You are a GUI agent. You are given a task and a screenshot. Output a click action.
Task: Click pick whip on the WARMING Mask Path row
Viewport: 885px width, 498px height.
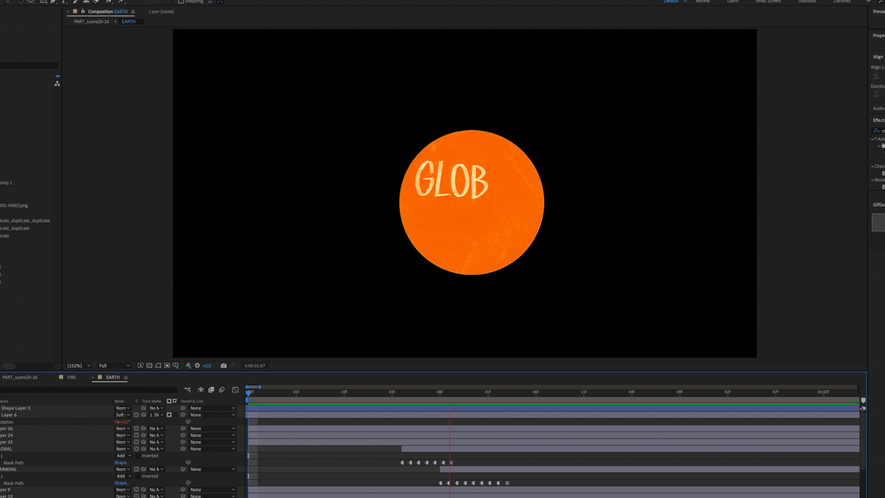[188, 483]
